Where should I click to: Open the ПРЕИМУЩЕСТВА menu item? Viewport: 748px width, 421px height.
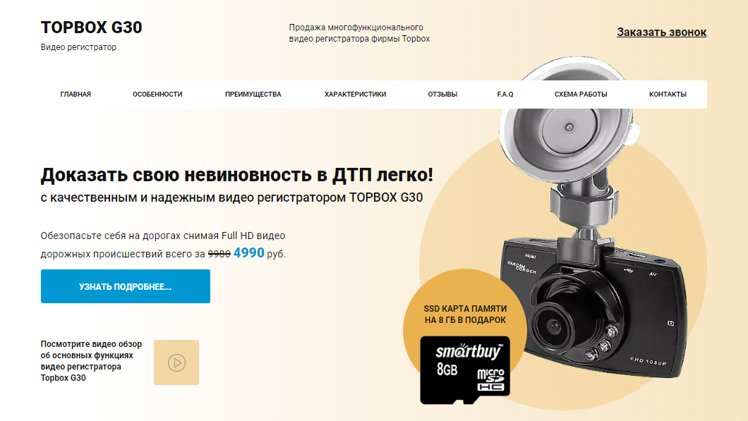253,94
